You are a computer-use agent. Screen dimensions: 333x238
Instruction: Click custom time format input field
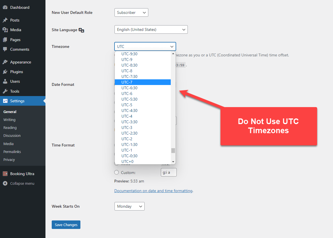(168, 172)
